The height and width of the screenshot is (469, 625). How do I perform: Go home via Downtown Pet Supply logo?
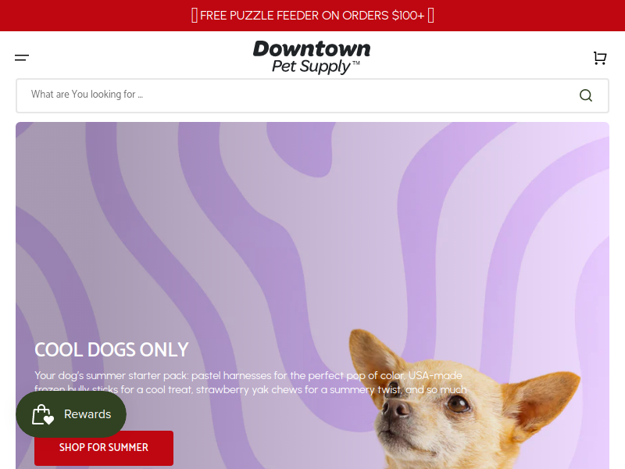click(x=312, y=57)
